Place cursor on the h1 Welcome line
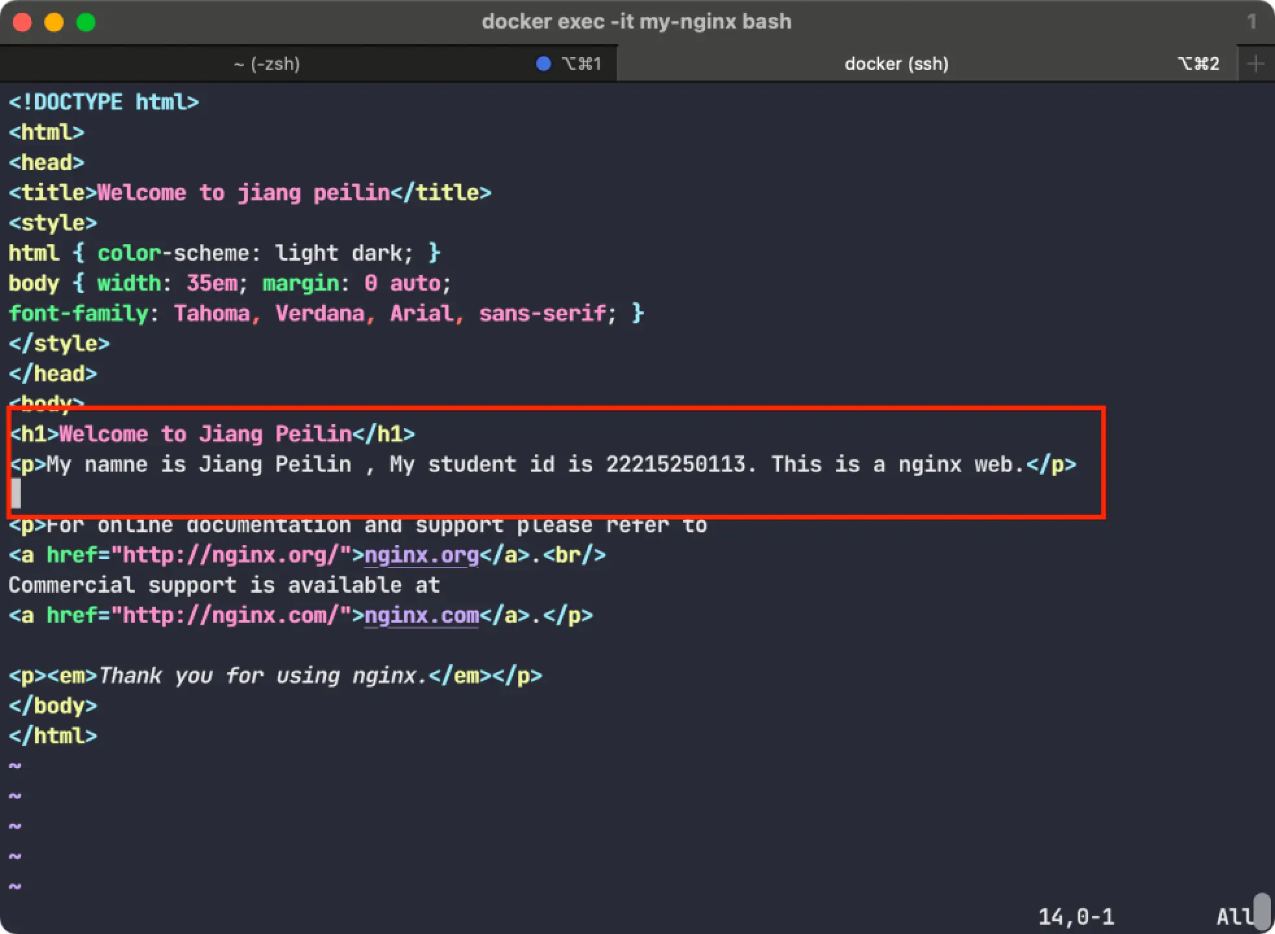This screenshot has height=934, width=1275. (212, 434)
